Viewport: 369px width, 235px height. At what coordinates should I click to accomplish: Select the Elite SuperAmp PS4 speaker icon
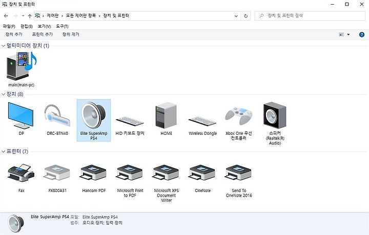pyautogui.click(x=94, y=115)
